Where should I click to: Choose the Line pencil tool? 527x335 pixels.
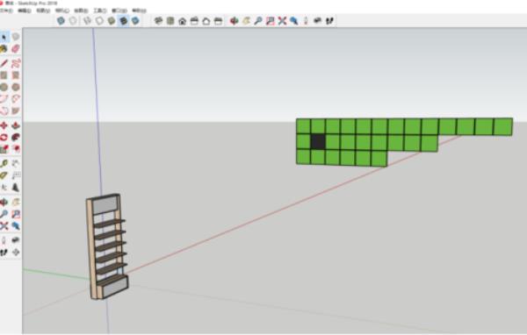[4, 63]
